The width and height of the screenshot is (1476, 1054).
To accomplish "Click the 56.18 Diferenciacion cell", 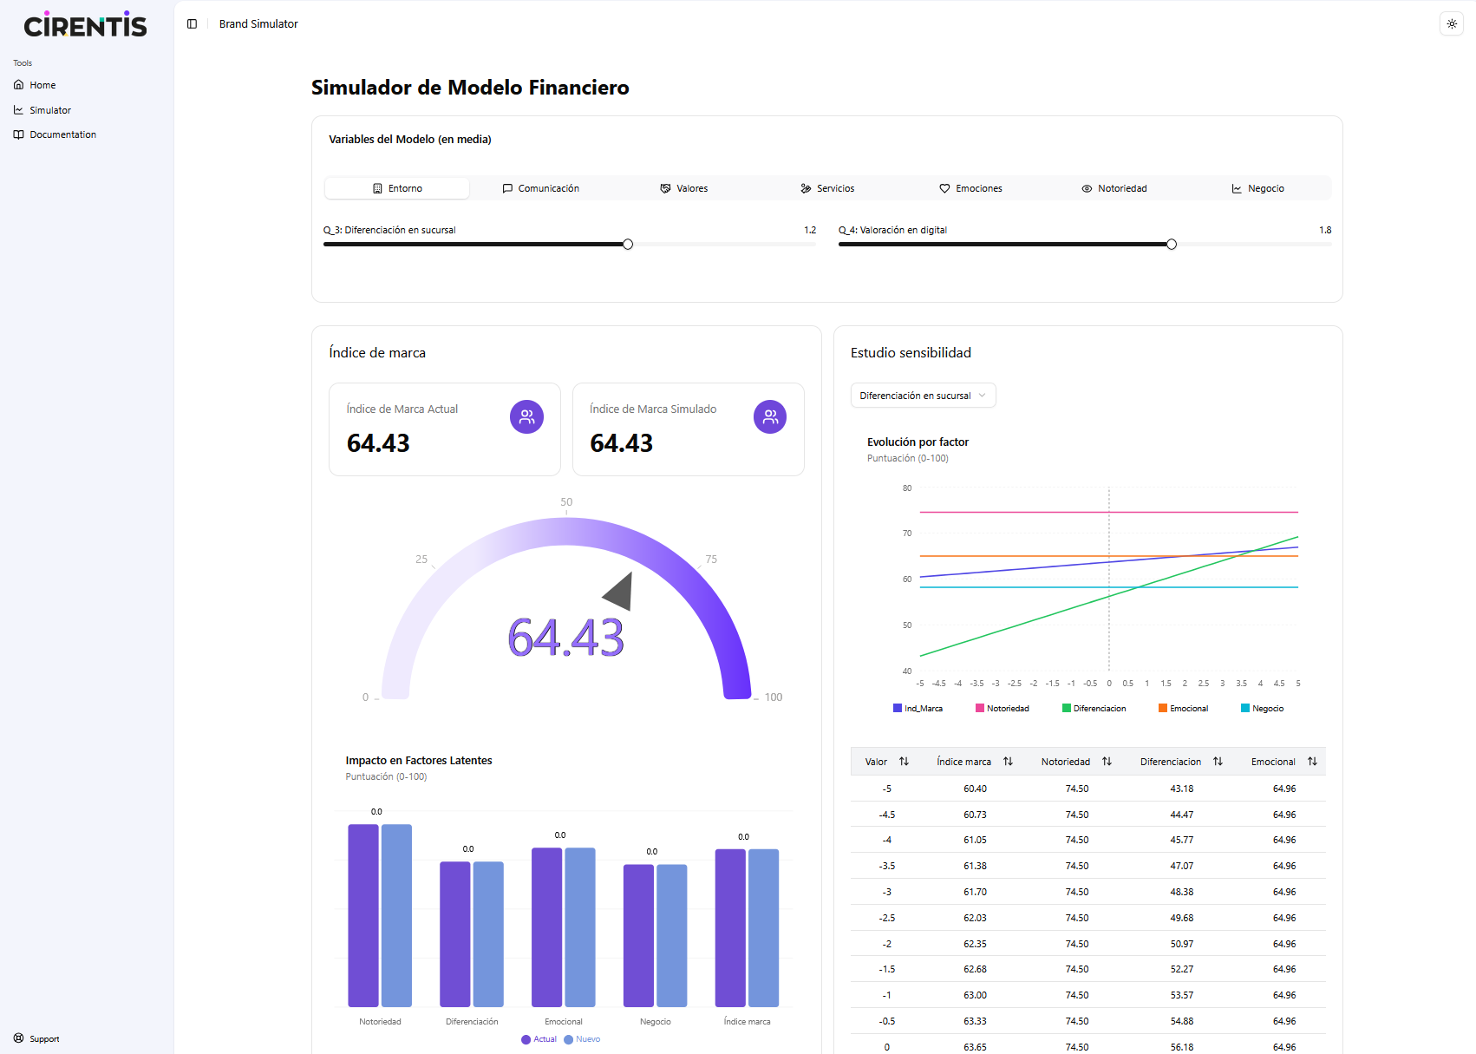I will [1181, 1047].
